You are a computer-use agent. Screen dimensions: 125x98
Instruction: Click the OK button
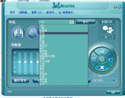tap(113, 93)
